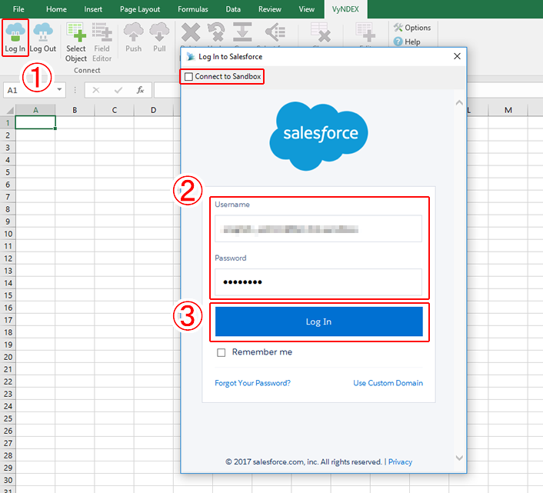Click the table with plus icon
The width and height of the screenshot is (543, 493).
pyautogui.click(x=365, y=32)
